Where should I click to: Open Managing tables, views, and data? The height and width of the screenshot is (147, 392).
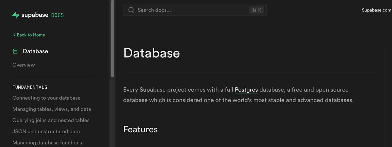point(52,109)
